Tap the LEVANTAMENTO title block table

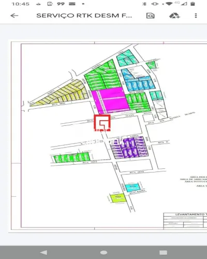185,221
